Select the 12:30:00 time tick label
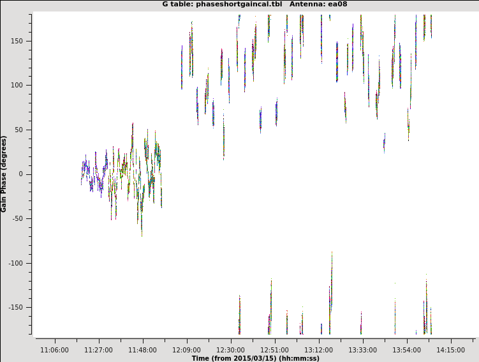Image resolution: width=479 pixels, height=362 pixels. point(230,350)
